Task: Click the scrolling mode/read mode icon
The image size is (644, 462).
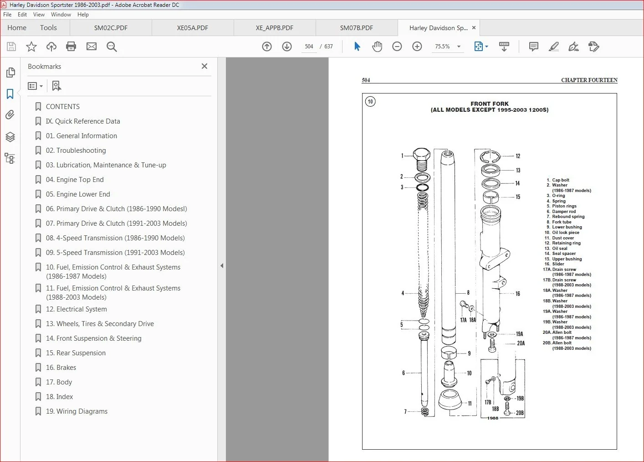Action: pos(504,47)
